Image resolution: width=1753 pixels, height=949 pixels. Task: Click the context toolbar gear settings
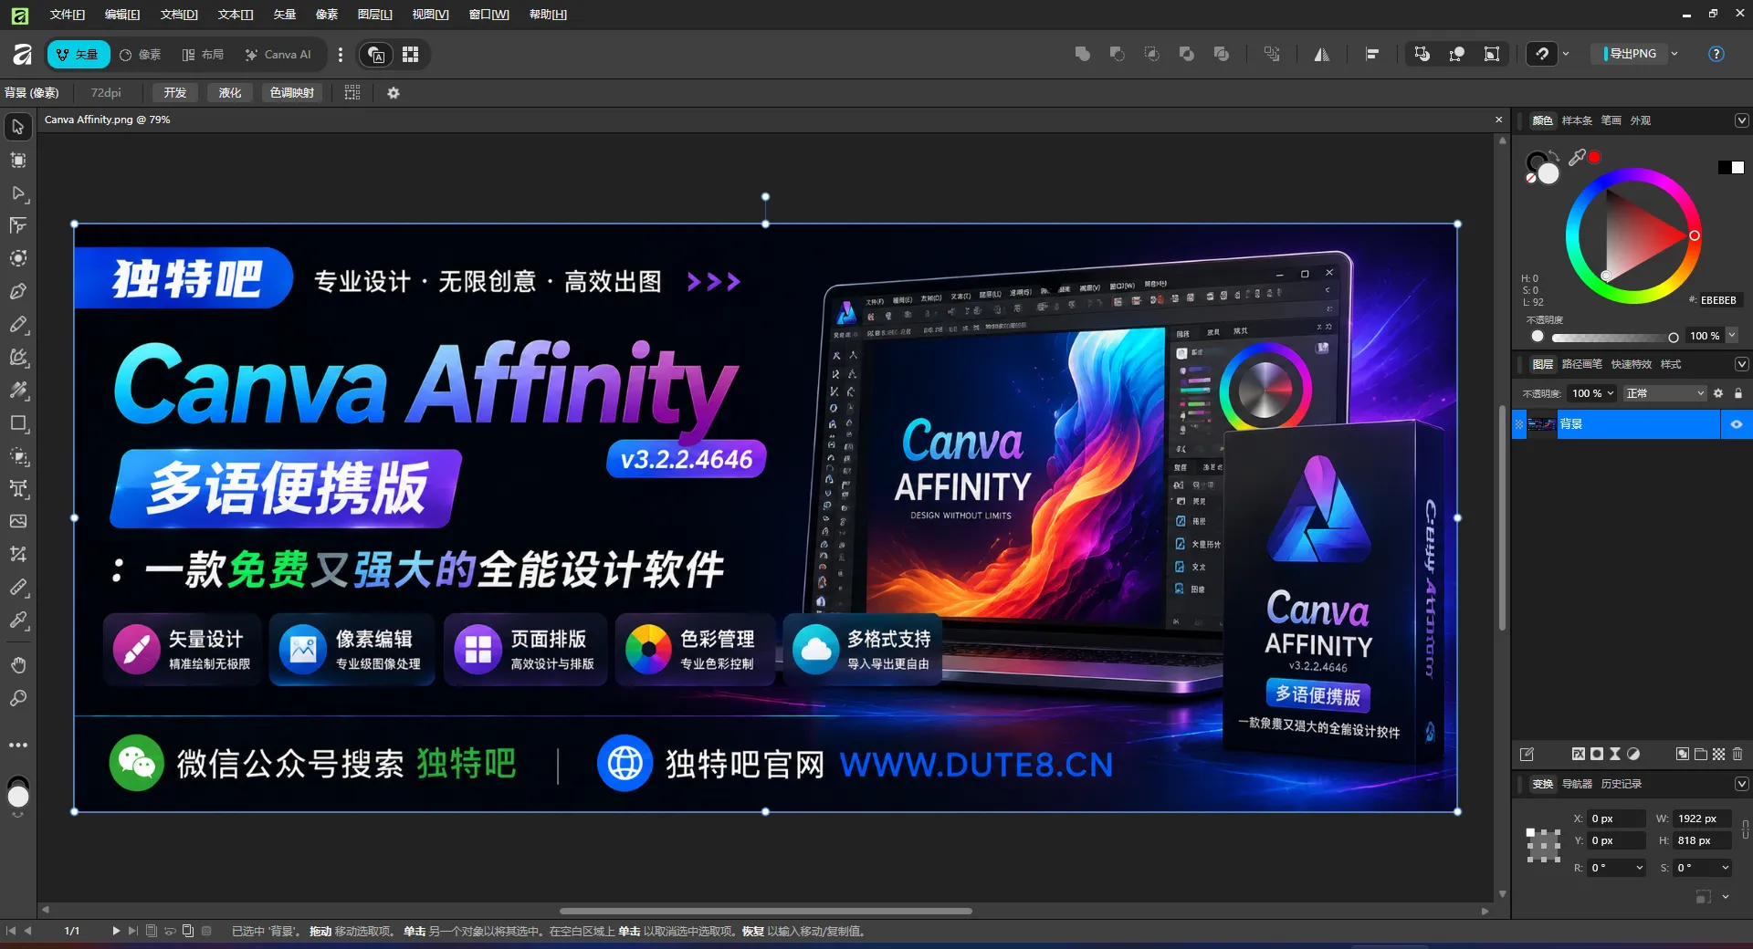click(394, 93)
